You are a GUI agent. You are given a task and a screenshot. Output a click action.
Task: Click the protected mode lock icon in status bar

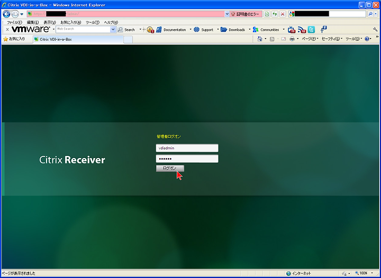(x=344, y=274)
